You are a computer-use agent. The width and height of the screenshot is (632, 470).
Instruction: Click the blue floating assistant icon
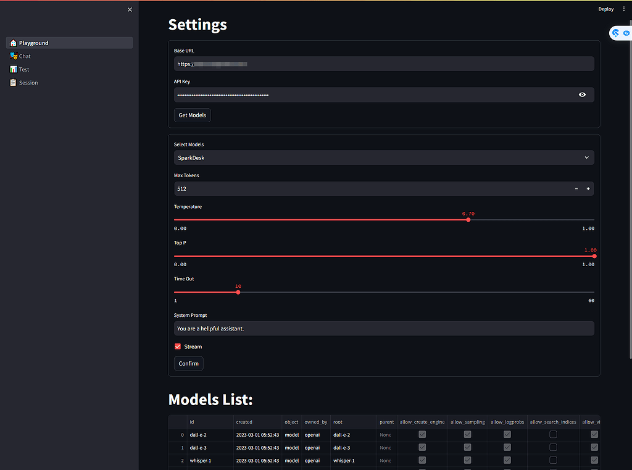click(x=615, y=33)
